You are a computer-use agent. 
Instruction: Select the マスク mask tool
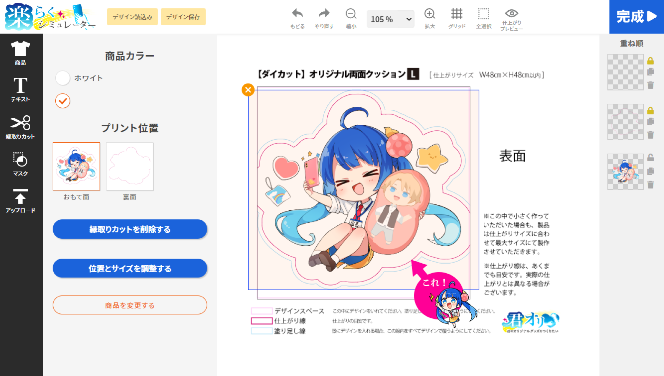pyautogui.click(x=20, y=160)
